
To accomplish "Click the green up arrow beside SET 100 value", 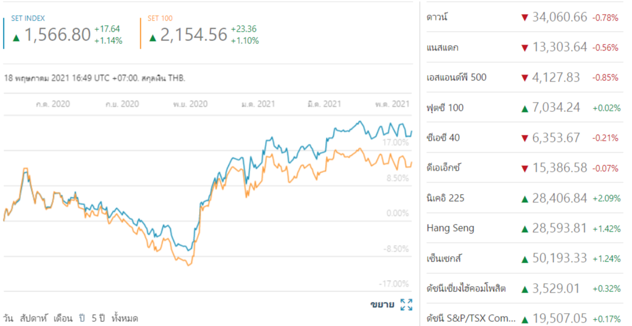I will click(x=153, y=38).
